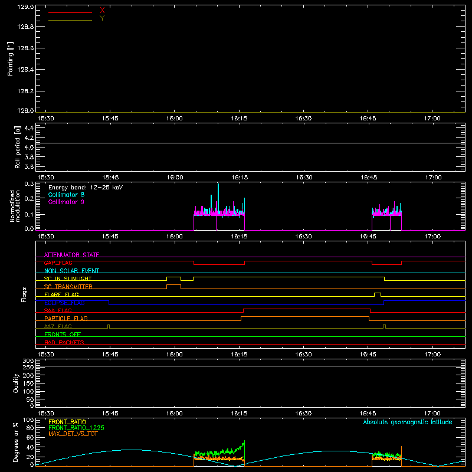Click the white Quality line near 250
472x472 pixels.
[250, 366]
